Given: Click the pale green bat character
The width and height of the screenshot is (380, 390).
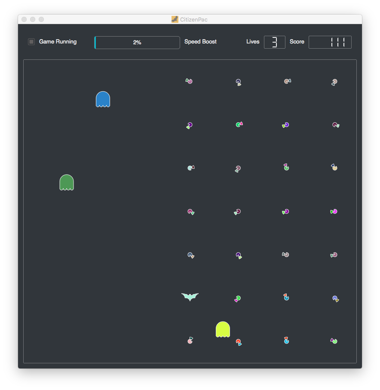Looking at the screenshot, I should (x=190, y=297).
